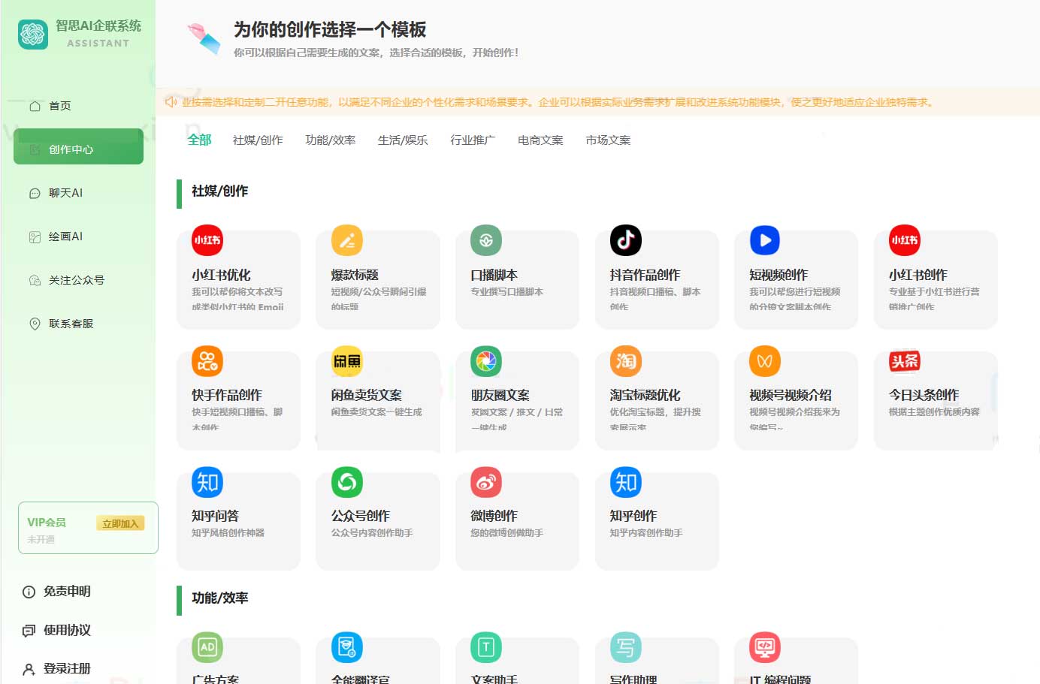The image size is (1040, 684).
Task: Open the 朋友圈文案 colorful icon
Action: click(486, 361)
